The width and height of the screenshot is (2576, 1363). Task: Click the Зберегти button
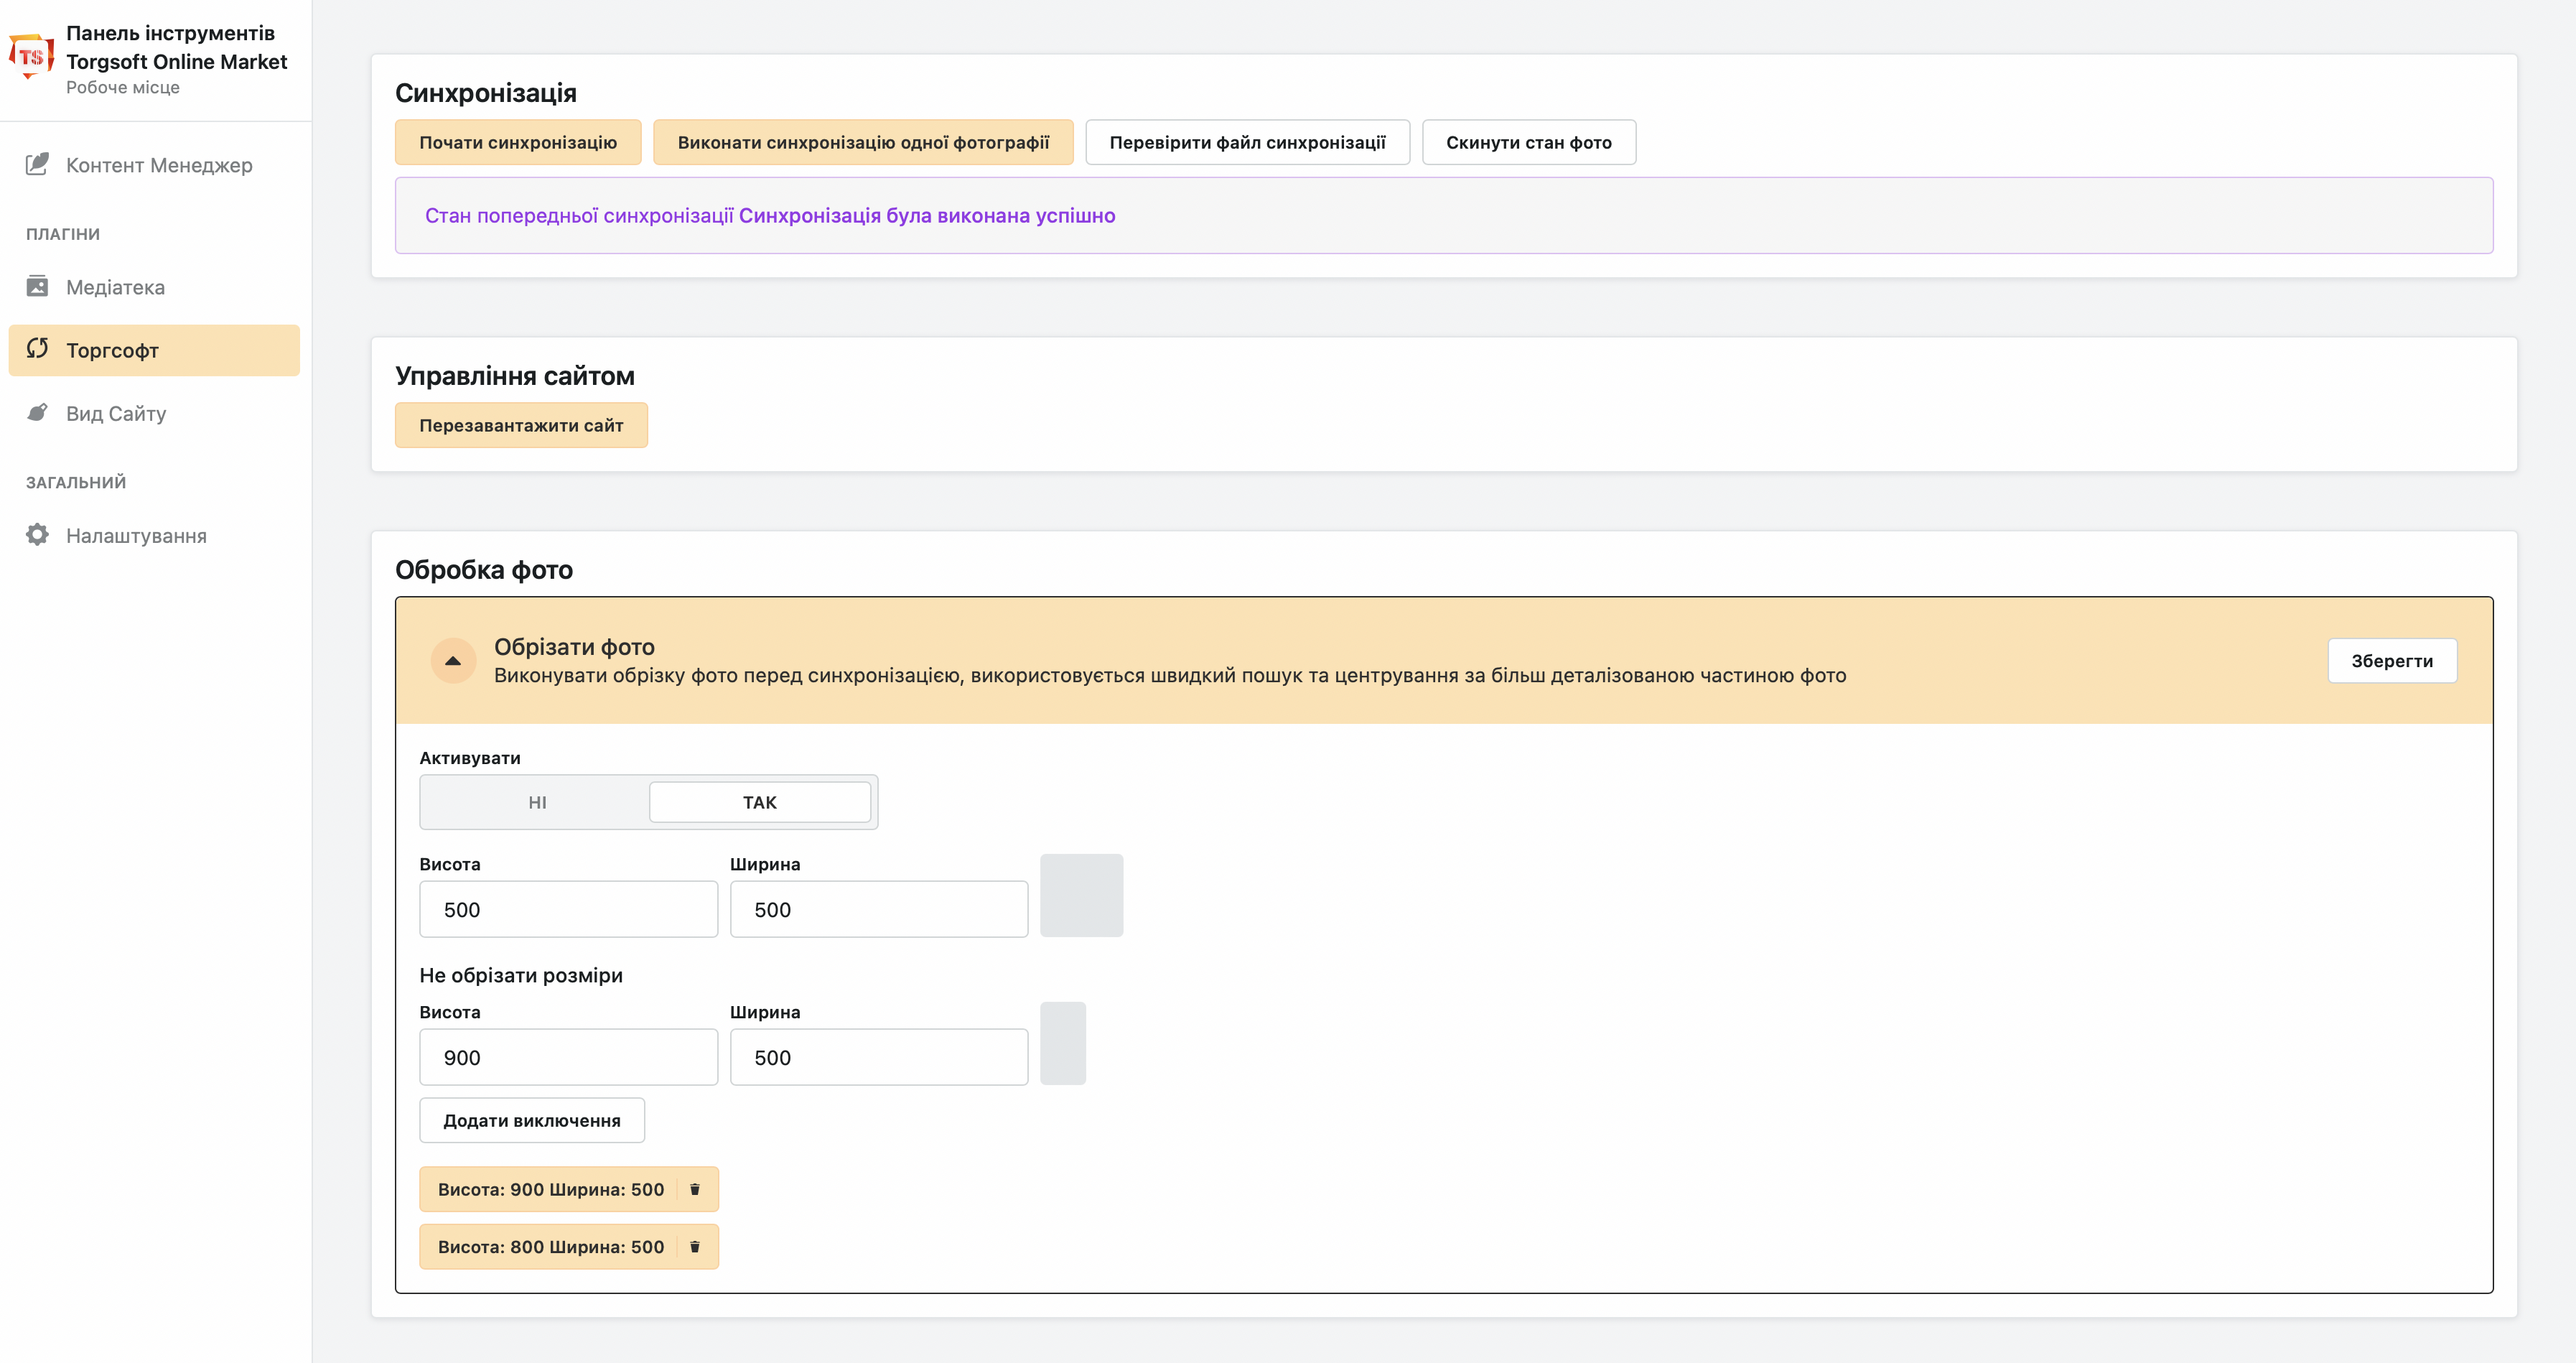click(2391, 661)
